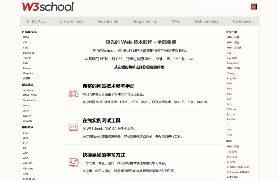278x181 pixels.
Task: Open CSS 函数 reference link
Action: tap(232, 58)
